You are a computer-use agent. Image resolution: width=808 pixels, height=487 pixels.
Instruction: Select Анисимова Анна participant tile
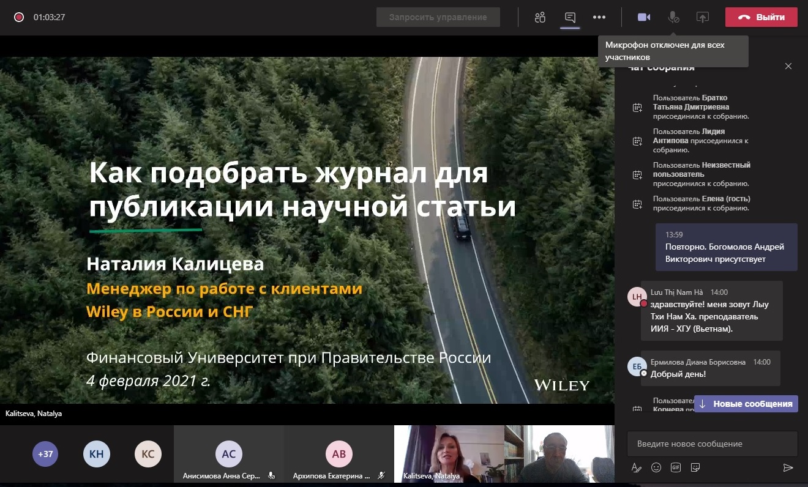coord(229,454)
